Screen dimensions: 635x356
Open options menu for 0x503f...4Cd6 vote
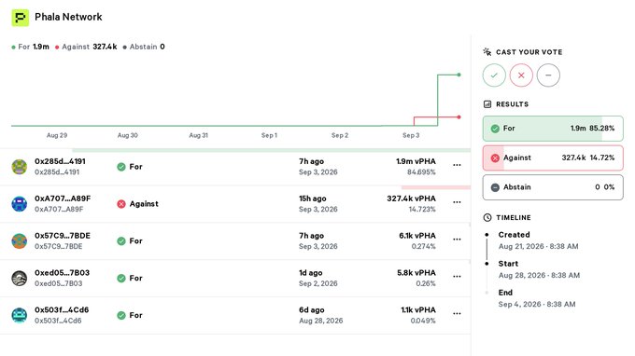coord(457,313)
